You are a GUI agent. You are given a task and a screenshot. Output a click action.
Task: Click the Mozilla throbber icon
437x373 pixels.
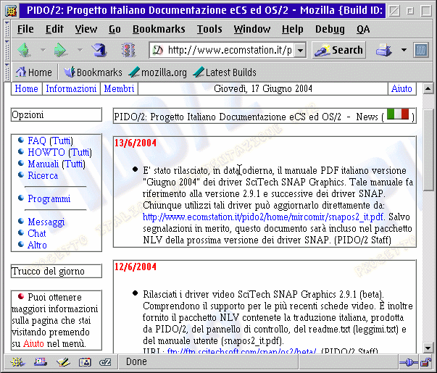(x=421, y=50)
